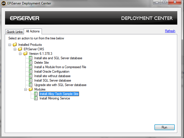Image resolution: width=184 pixels, height=138 pixels.
Task: Select Install site and SQL Server database
Action: (x=58, y=58)
